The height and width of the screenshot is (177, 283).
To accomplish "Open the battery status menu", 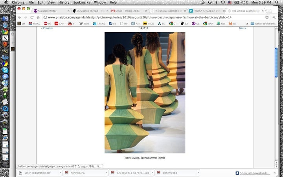I will tap(241, 2).
